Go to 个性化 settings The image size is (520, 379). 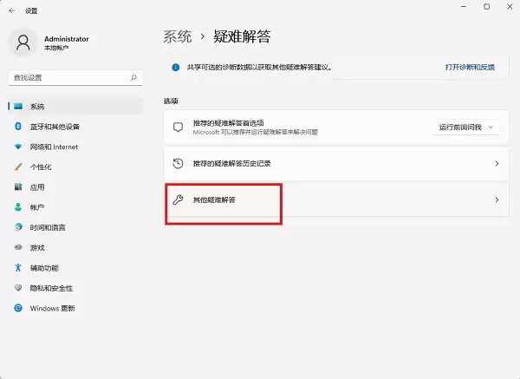(41, 167)
